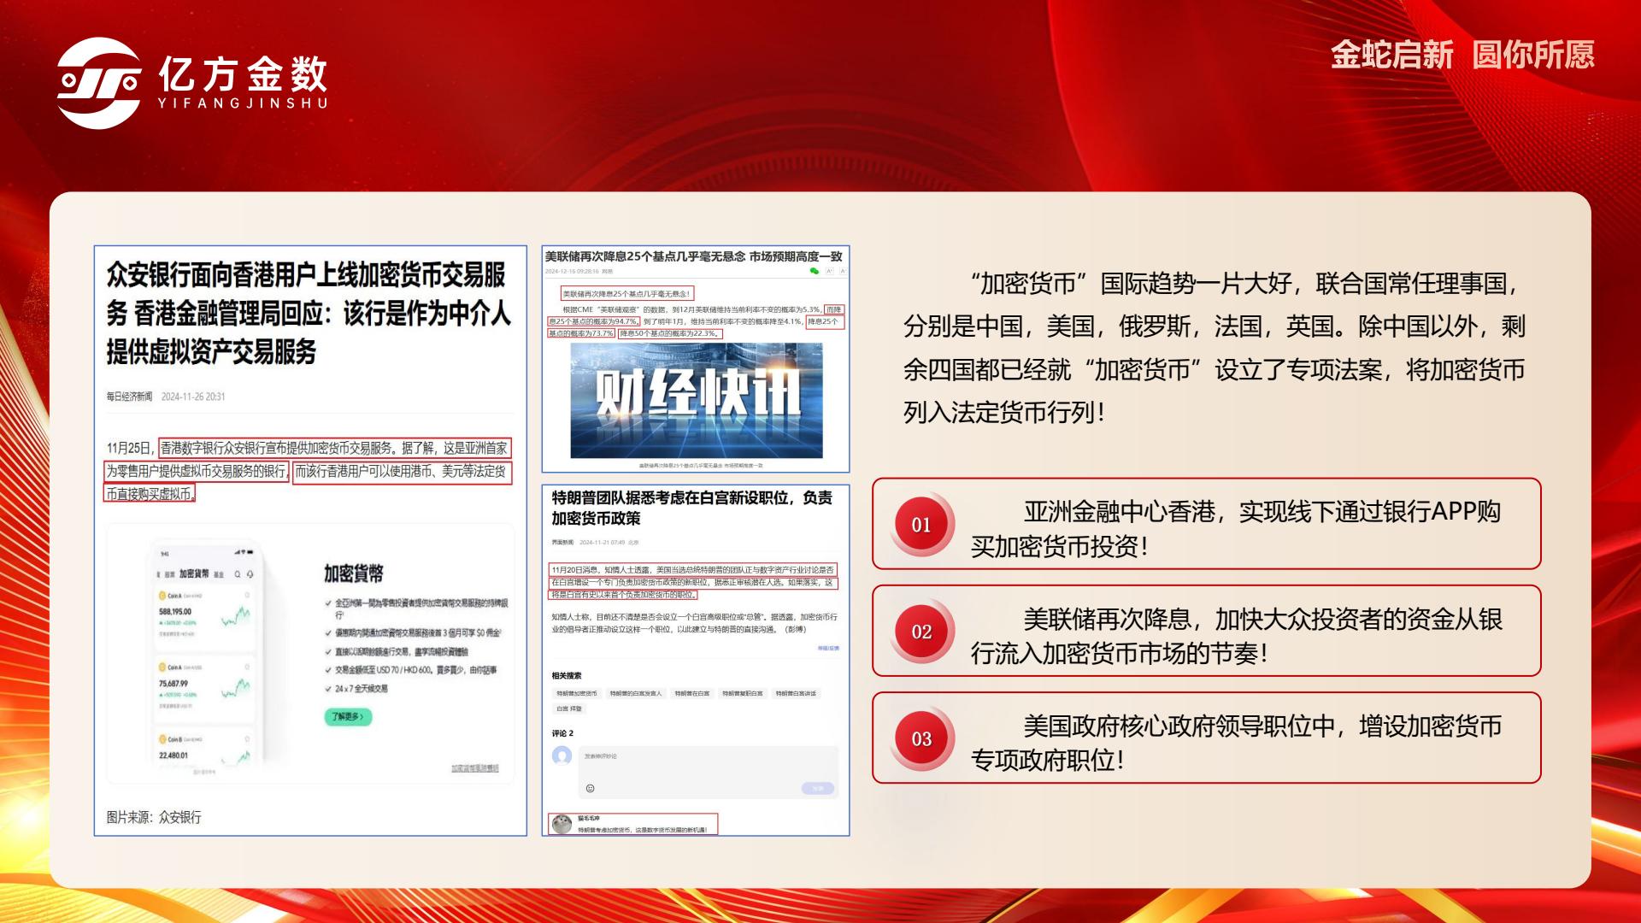
Task: Click the 75,687.99 price in phone mockup
Action: coord(174,684)
